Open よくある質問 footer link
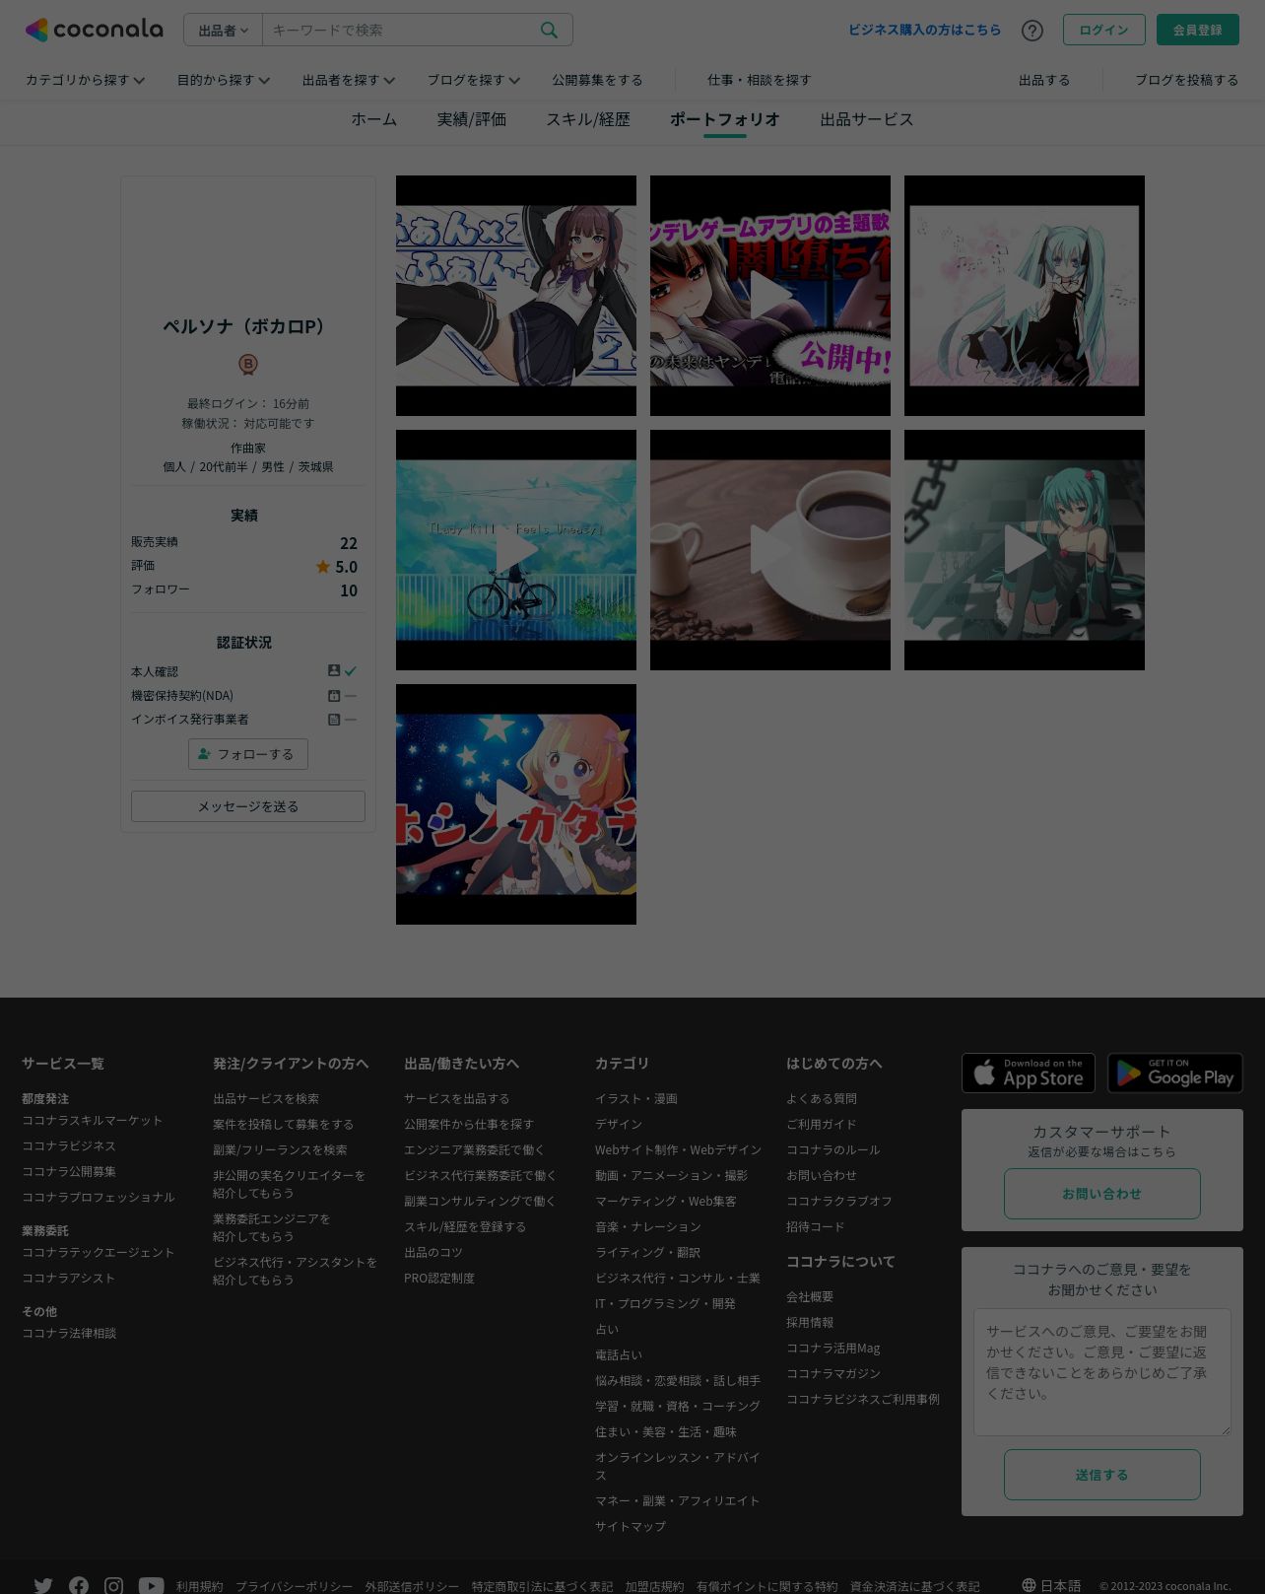Screen dimensions: 1265x1594 click(822, 1099)
